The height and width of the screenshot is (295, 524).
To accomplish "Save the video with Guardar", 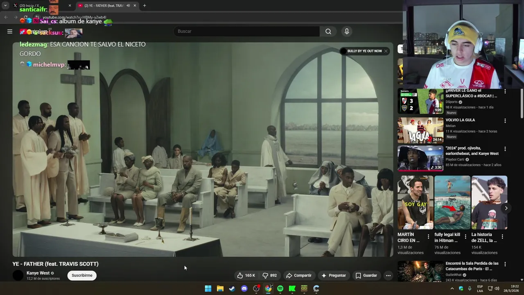I will pos(366,275).
